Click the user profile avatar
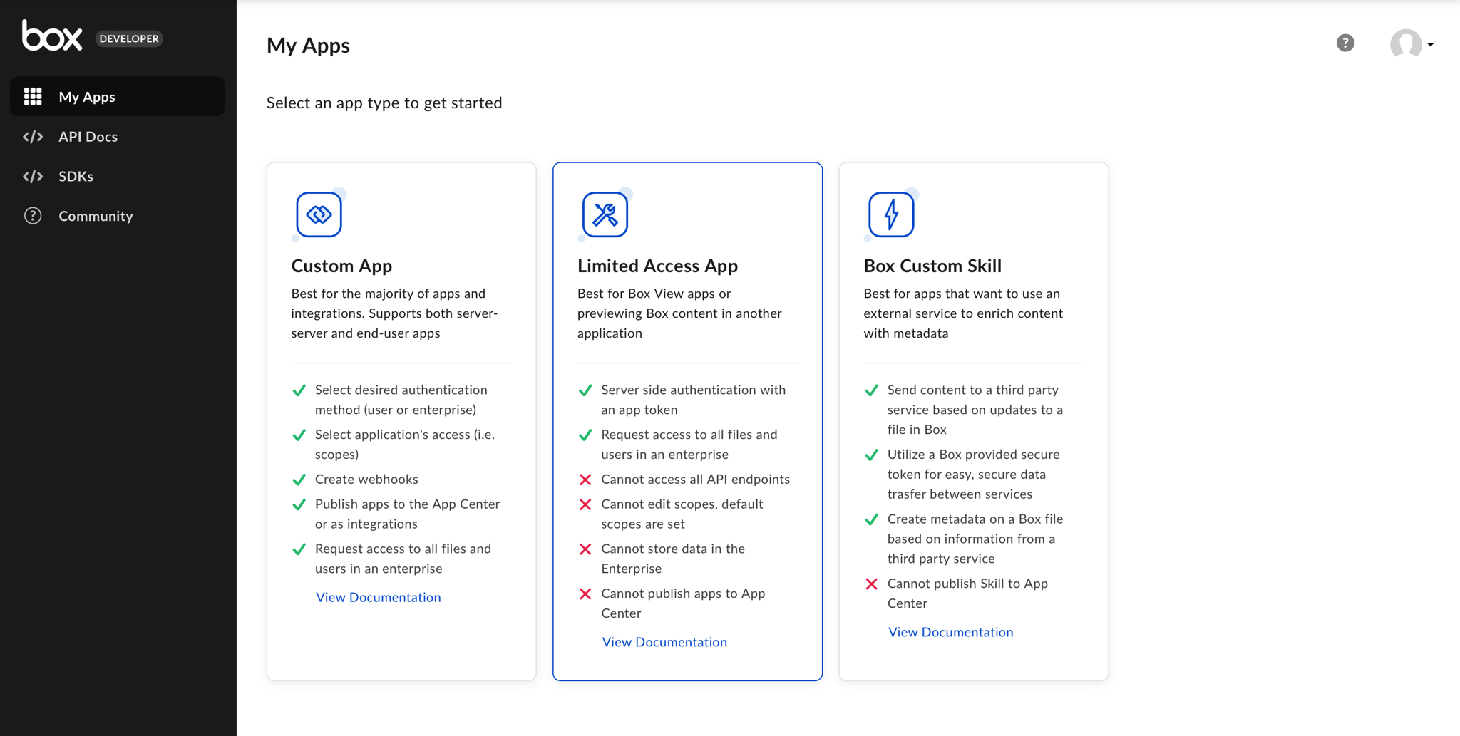Viewport: 1460px width, 736px height. click(1406, 43)
